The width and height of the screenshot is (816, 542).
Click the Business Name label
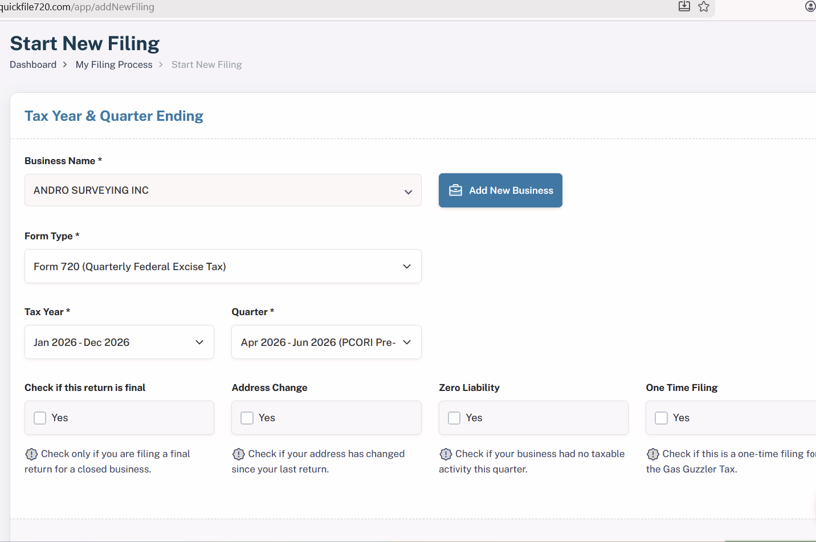(63, 161)
